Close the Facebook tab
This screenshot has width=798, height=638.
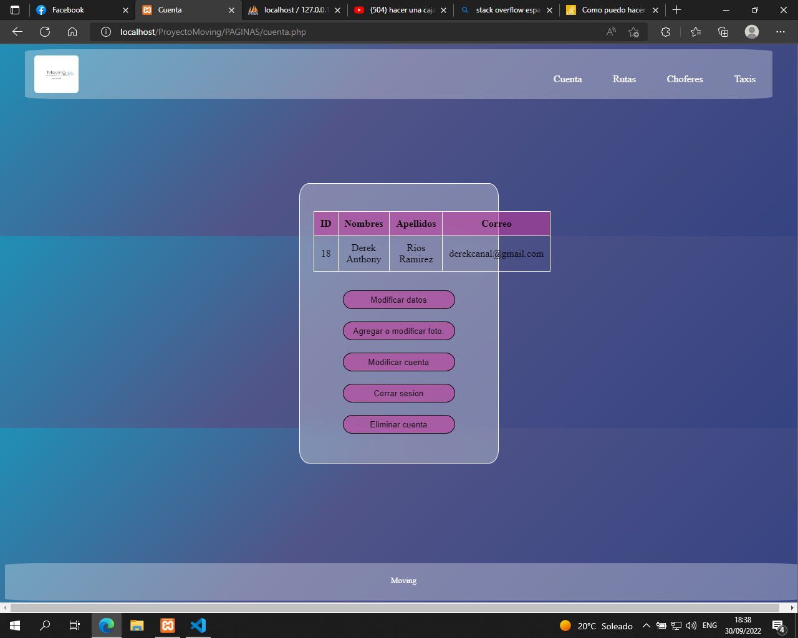pos(125,10)
